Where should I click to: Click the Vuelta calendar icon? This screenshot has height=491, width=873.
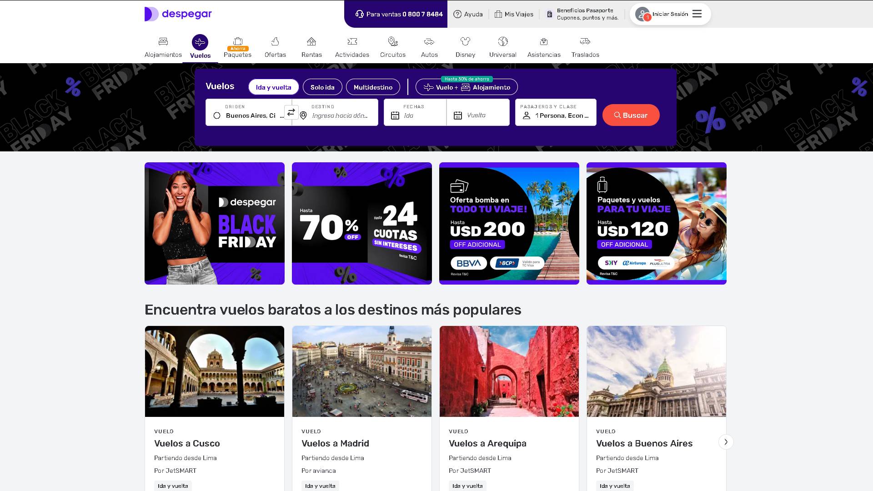[458, 115]
